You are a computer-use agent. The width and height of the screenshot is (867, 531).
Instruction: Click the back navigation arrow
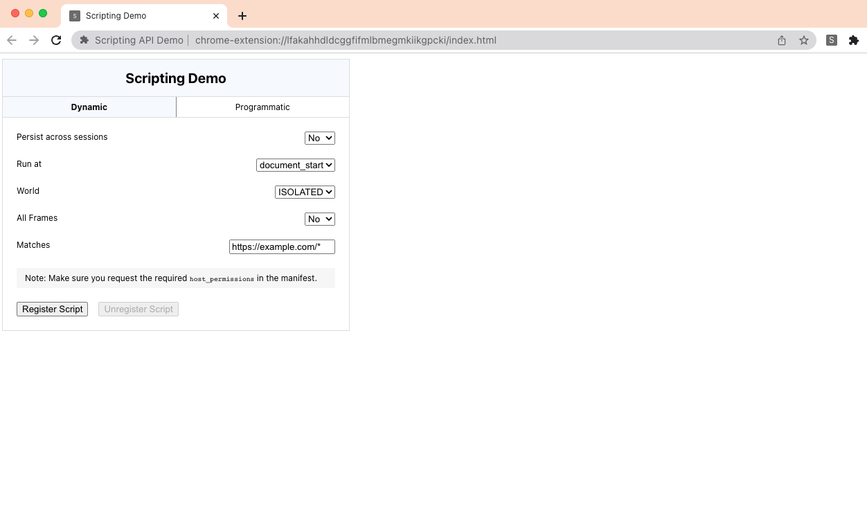(x=12, y=40)
